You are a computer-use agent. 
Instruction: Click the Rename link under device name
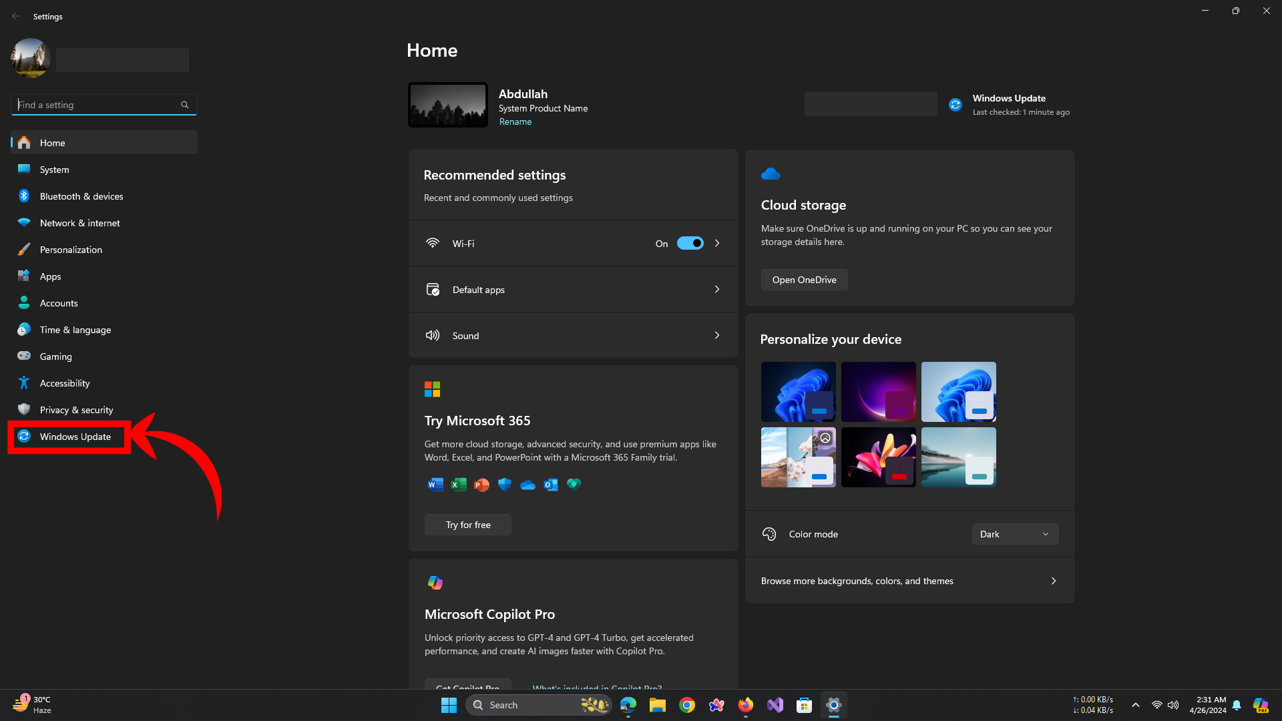515,122
